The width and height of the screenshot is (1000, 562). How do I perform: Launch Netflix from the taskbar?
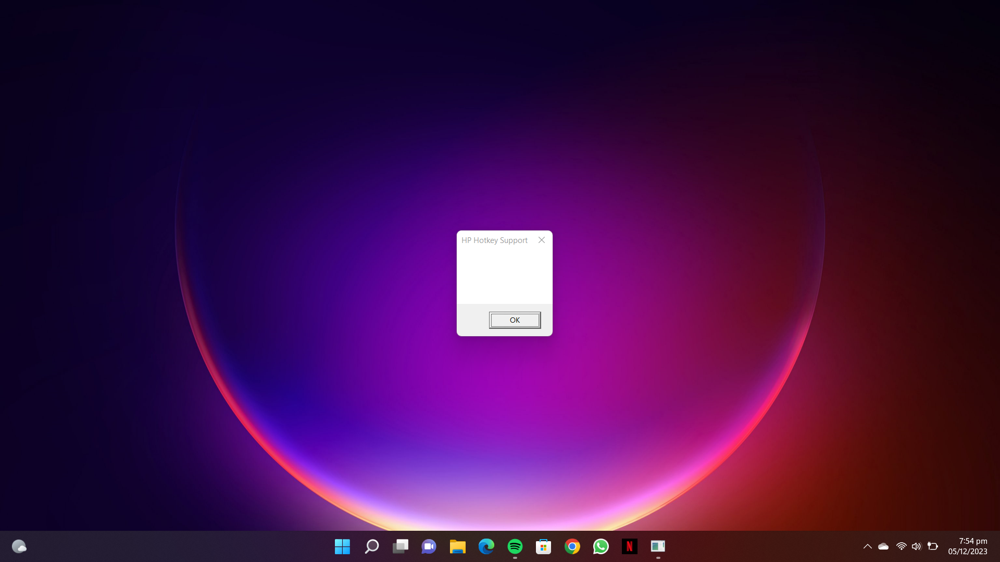click(629, 546)
